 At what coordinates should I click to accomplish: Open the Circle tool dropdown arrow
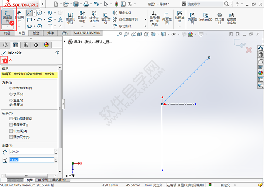tap(45, 13)
